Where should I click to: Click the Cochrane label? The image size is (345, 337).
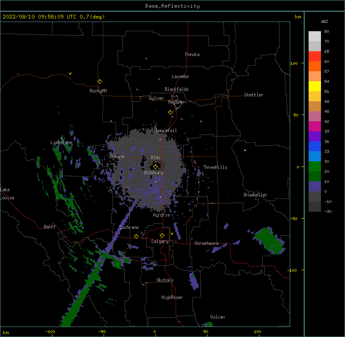[129, 227]
